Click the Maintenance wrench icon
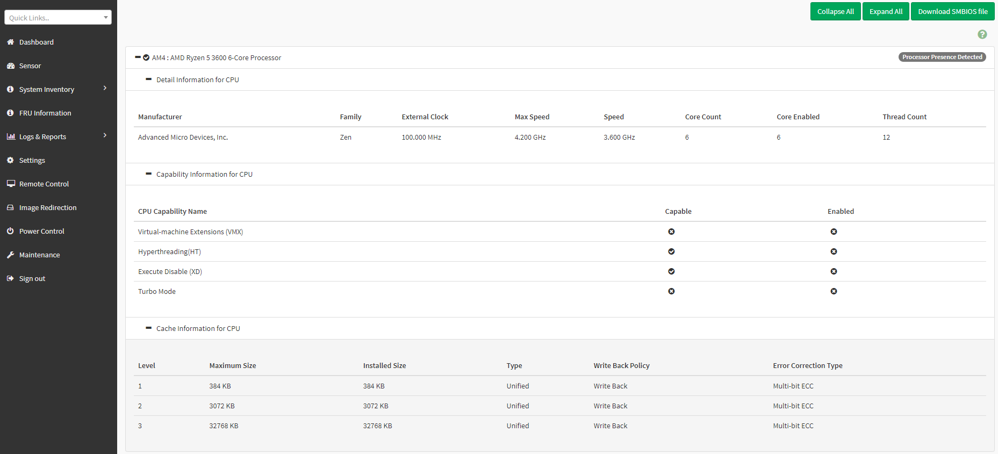998x454 pixels. (x=10, y=255)
